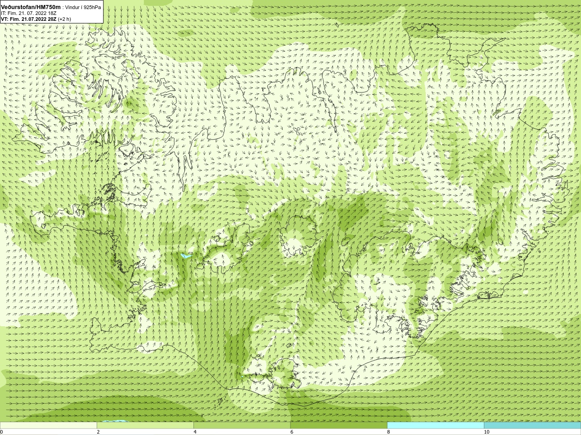The height and width of the screenshot is (435, 581).
Task: Click the light green legend swatch for 2–4
Action: (145, 425)
